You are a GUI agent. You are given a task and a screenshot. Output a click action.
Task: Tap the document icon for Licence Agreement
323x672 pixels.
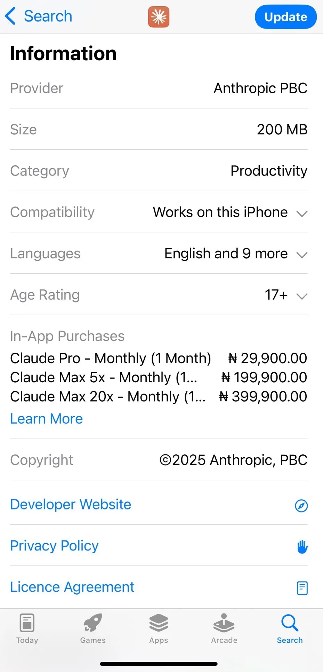(302, 588)
